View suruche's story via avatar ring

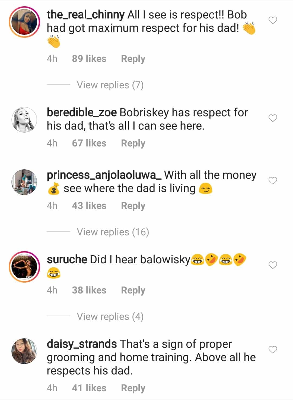click(x=24, y=267)
